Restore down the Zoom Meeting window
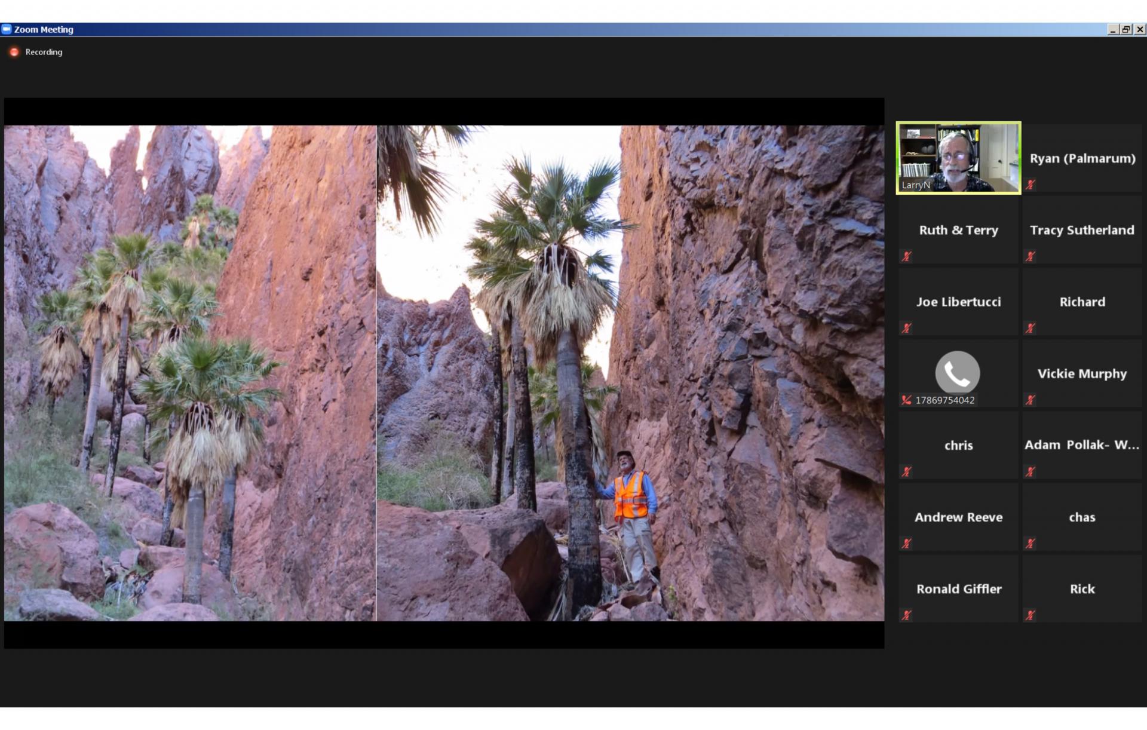 pos(1126,29)
